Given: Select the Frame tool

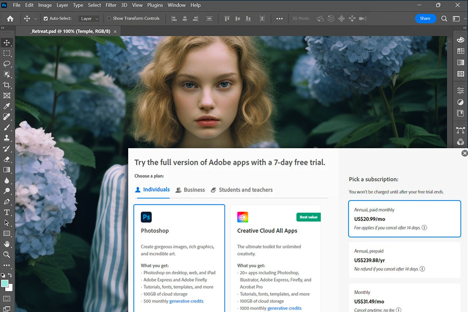Looking at the screenshot, I should (x=6, y=96).
